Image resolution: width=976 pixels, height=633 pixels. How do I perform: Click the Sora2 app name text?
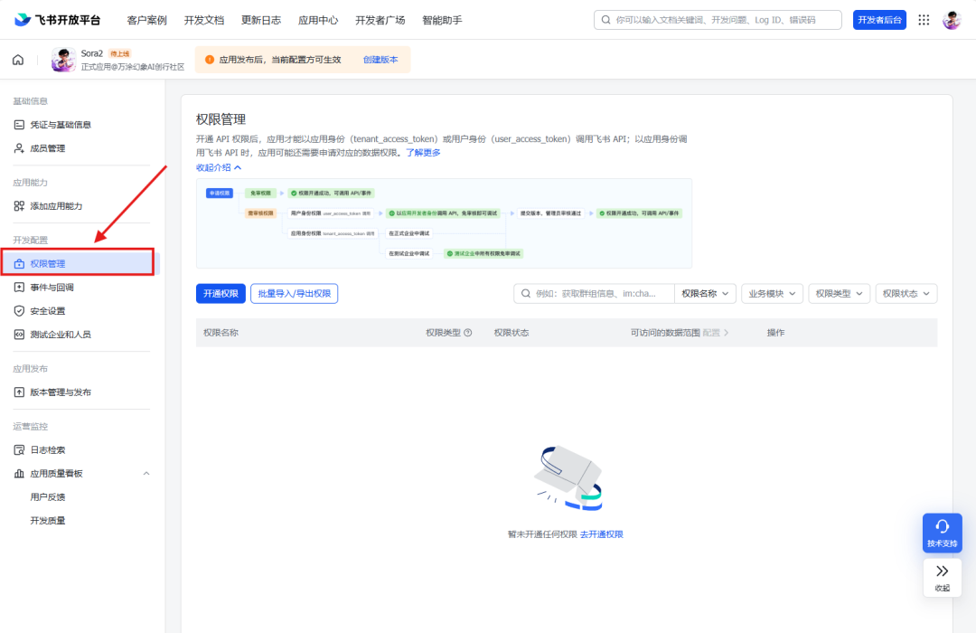point(91,53)
